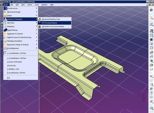Screen dimensions: 154x113
Task: Expand the AEC Plant submenu arrow
Action: click(36, 23)
